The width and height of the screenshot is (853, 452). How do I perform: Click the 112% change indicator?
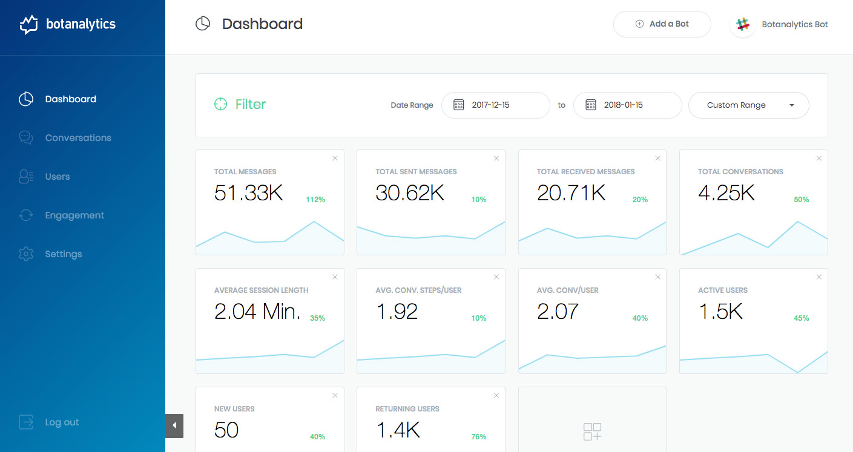[x=315, y=200]
